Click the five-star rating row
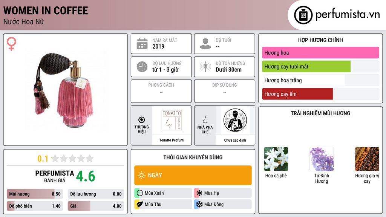This screenshot has height=217, width=386. pyautogui.click(x=73, y=158)
